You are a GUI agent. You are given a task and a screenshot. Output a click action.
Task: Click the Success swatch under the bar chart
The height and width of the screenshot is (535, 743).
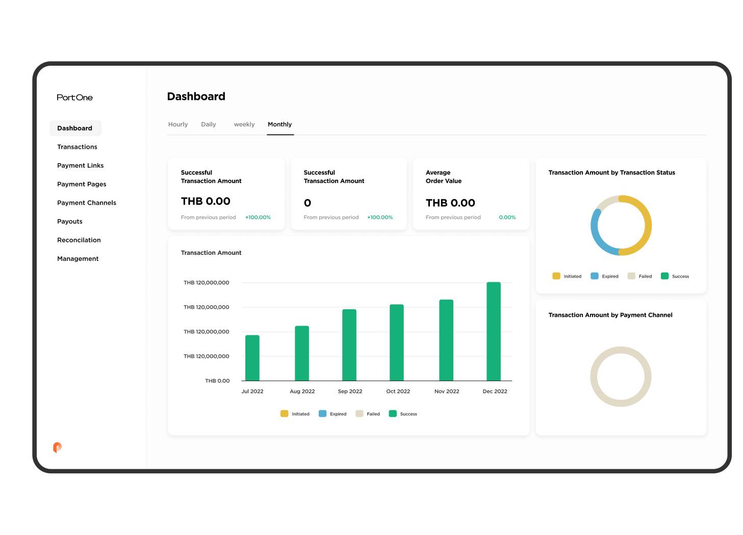pyautogui.click(x=393, y=414)
